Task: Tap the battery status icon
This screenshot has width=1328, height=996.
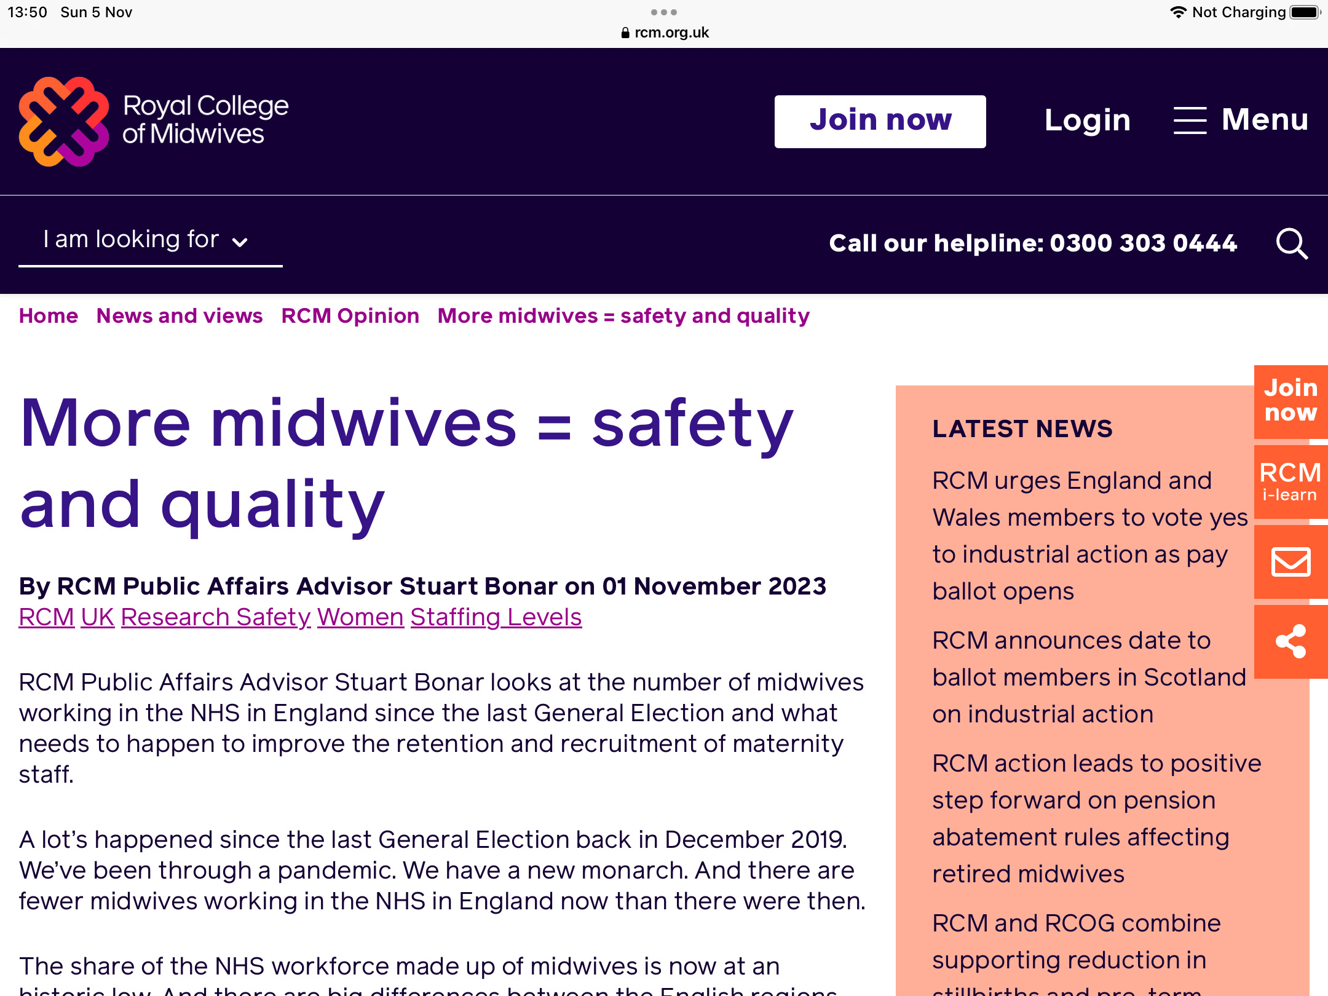Action: pyautogui.click(x=1305, y=12)
